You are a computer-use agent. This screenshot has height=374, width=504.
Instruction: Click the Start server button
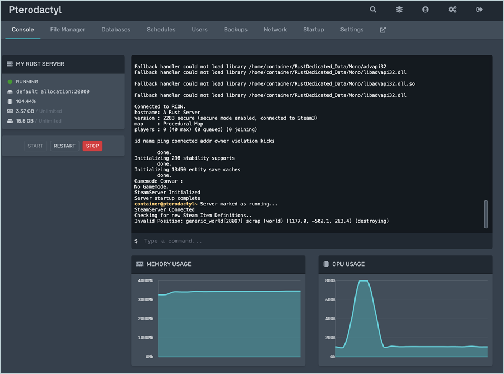point(35,146)
